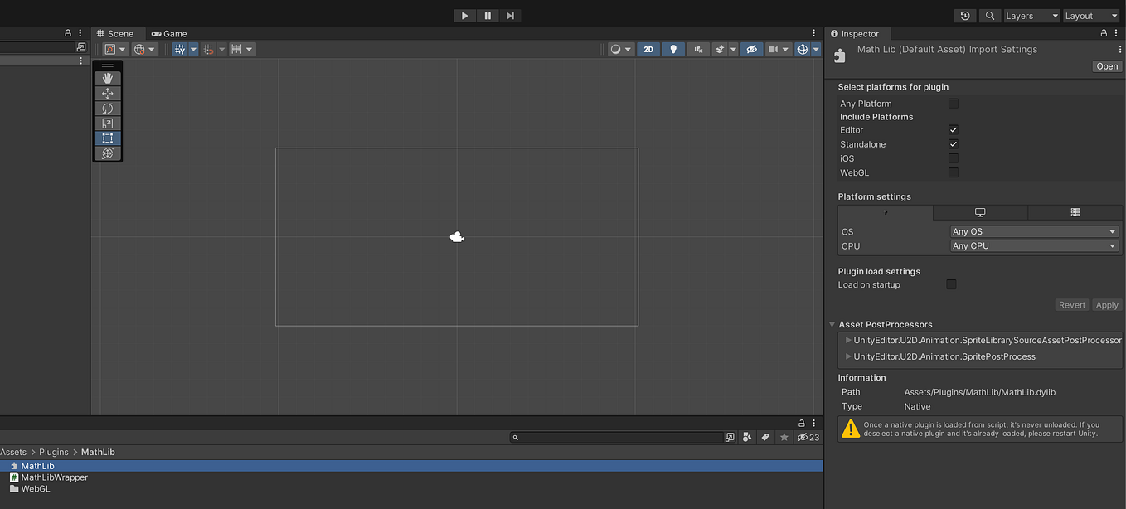This screenshot has height=509, width=1126.
Task: Enable Load on startup
Action: tap(951, 284)
